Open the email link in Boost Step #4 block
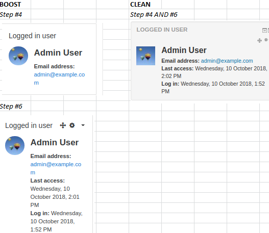This screenshot has width=269, height=233. [x=59, y=79]
